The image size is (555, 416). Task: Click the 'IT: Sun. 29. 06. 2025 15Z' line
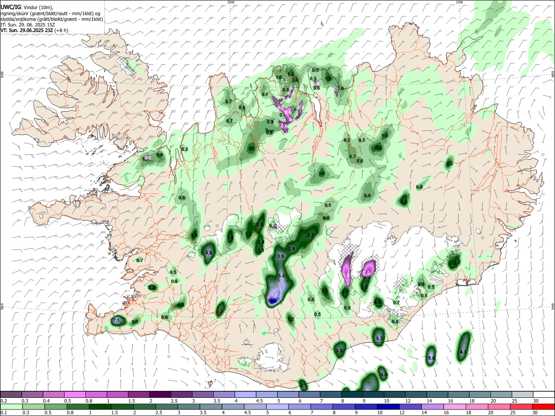click(x=28, y=25)
